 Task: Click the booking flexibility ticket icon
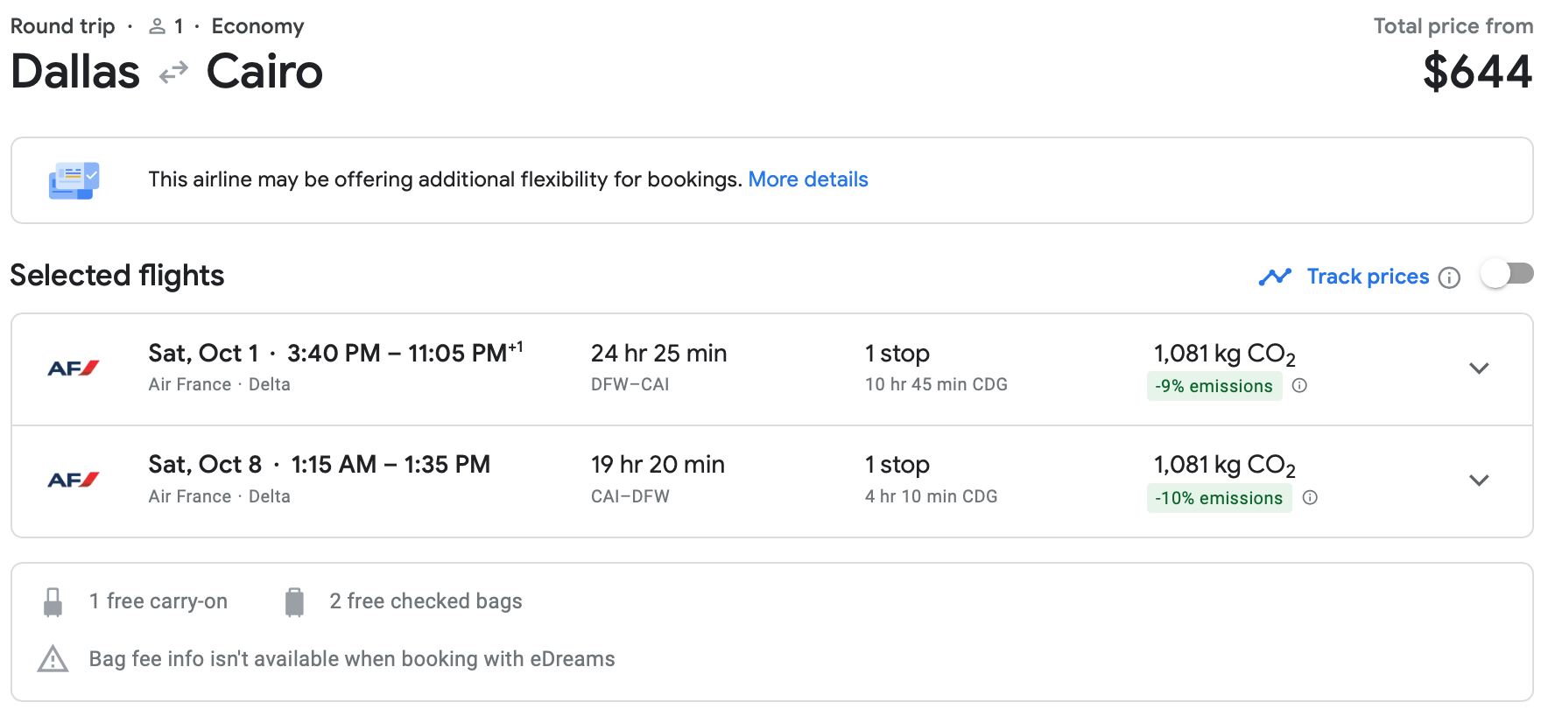click(x=74, y=180)
